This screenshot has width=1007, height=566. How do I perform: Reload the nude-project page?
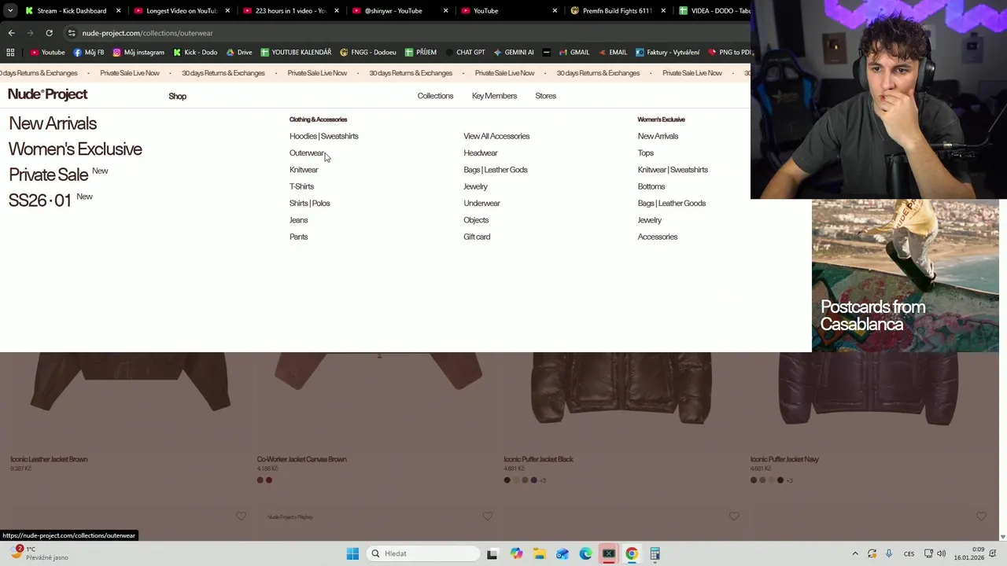tap(49, 33)
